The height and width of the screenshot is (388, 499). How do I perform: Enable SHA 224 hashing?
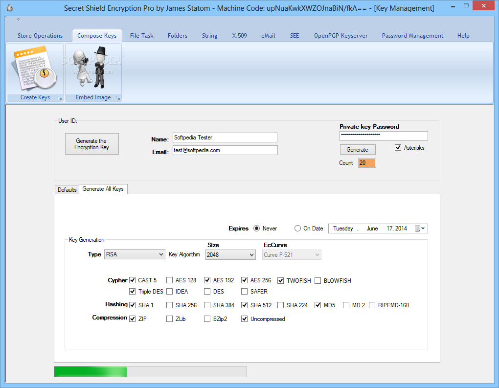click(281, 305)
